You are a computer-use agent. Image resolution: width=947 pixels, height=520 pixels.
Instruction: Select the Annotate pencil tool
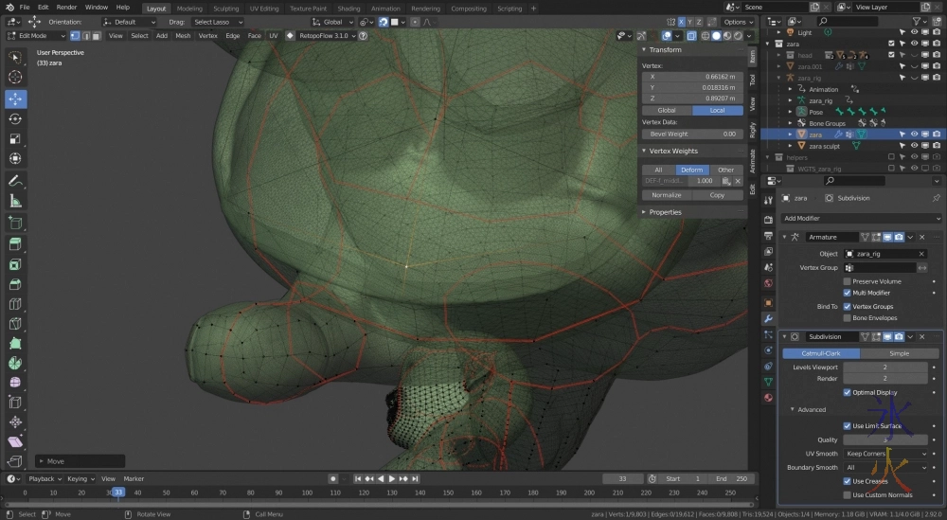pos(15,181)
